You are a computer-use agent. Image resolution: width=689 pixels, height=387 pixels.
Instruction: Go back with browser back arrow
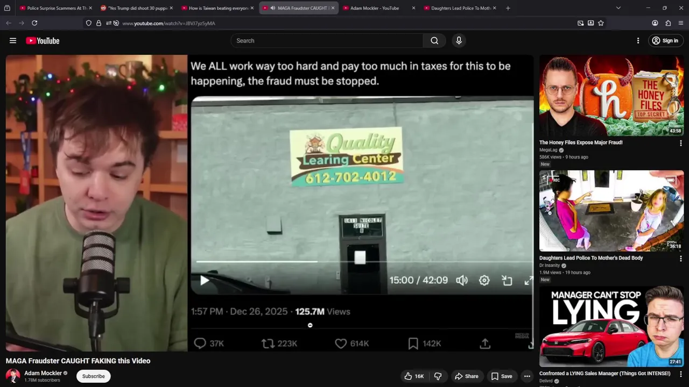pyautogui.click(x=9, y=23)
